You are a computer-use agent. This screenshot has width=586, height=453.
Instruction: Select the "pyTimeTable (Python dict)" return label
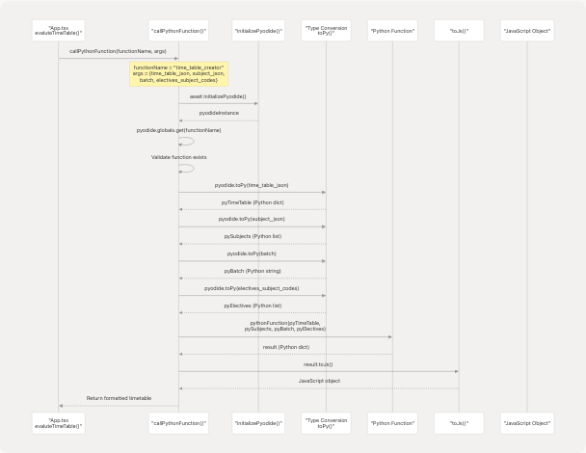pos(252,202)
